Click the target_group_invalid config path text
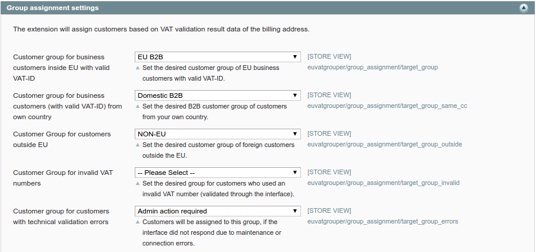The height and width of the screenshot is (252, 536). click(x=383, y=183)
